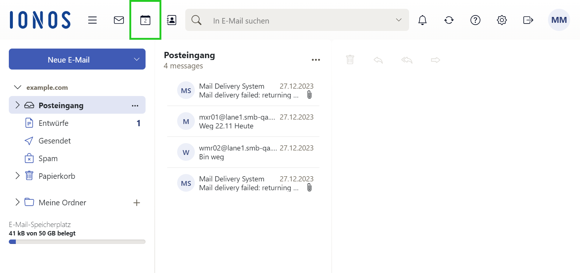Add new folder with plus icon
This screenshot has width=580, height=273.
(x=137, y=203)
